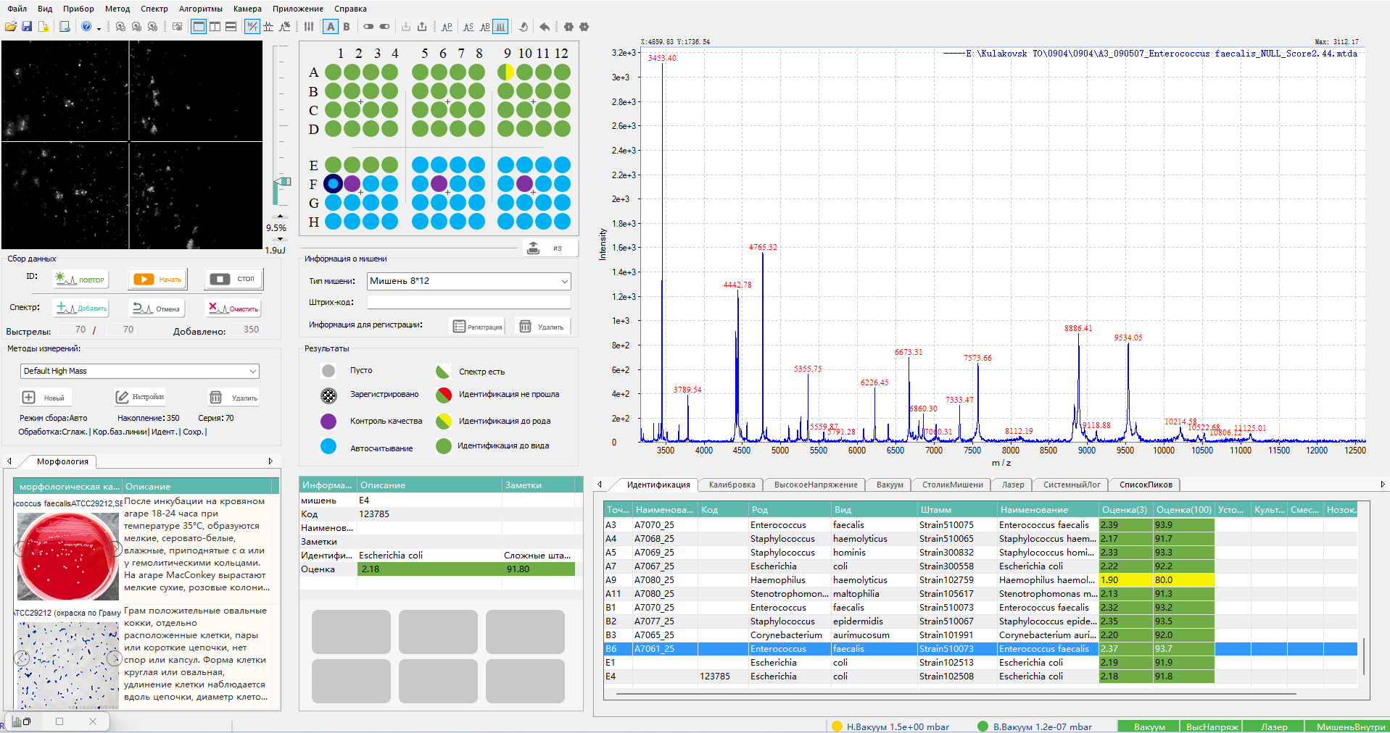Click the export upload arrow icon
This screenshot has width=1390, height=733.
click(x=422, y=27)
